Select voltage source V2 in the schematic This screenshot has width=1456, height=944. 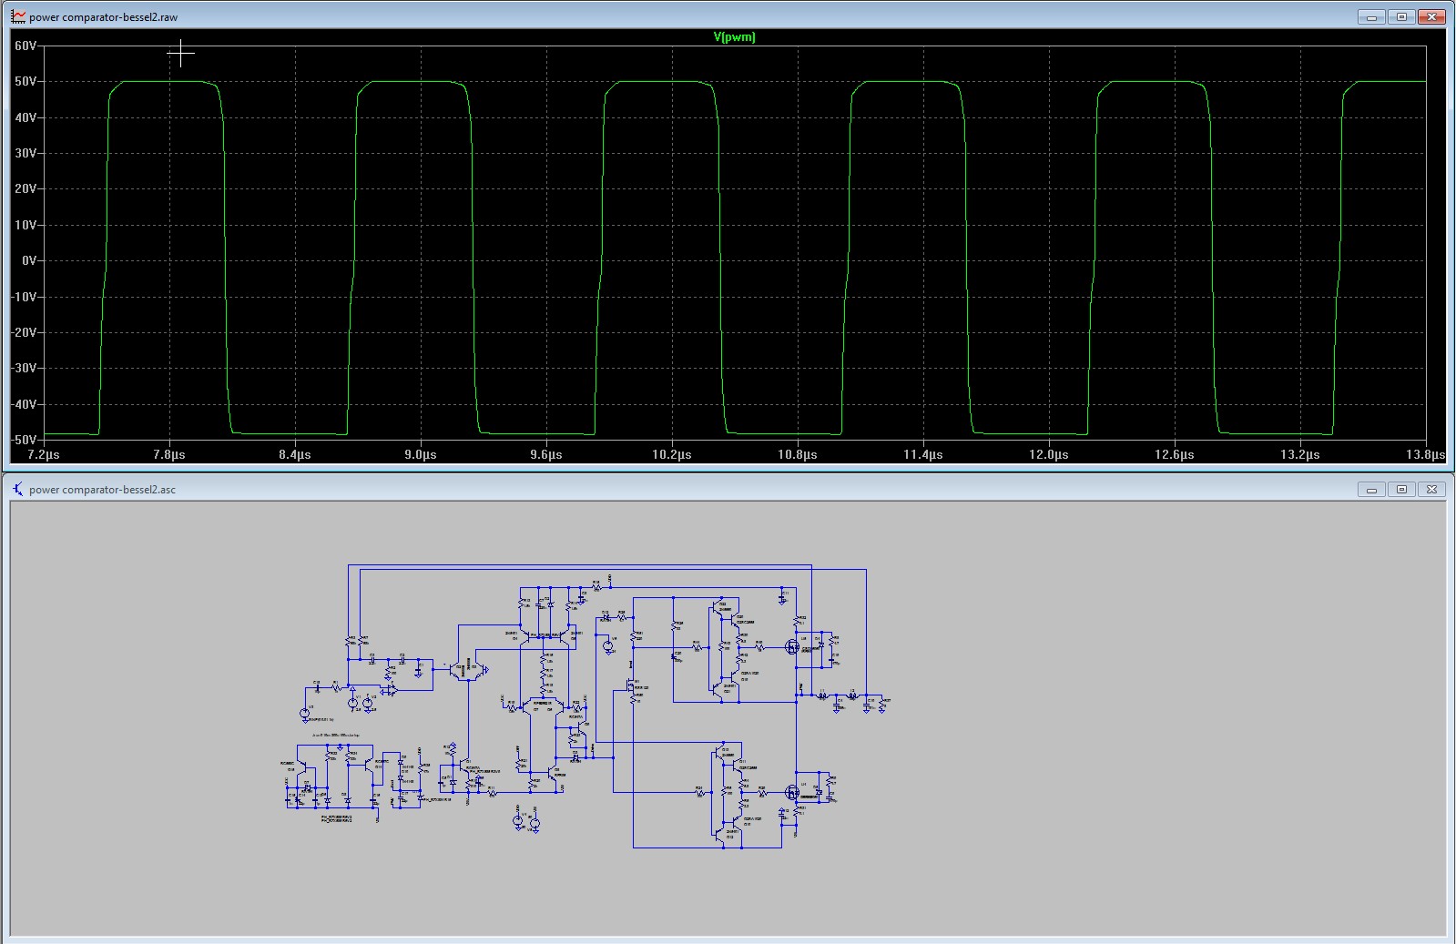[x=368, y=702]
